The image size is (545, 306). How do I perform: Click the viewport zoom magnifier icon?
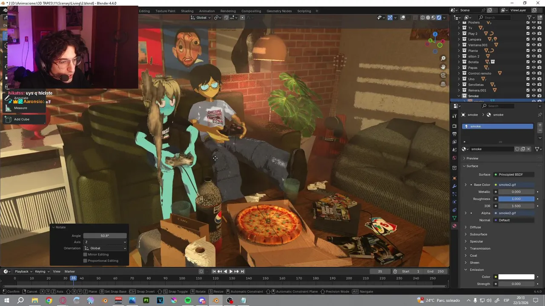[443, 58]
